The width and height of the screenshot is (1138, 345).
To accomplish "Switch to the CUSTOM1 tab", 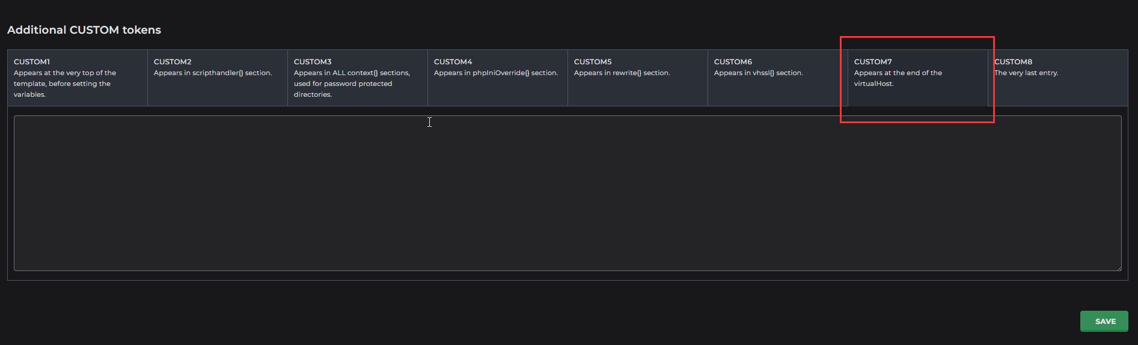I will [x=32, y=61].
